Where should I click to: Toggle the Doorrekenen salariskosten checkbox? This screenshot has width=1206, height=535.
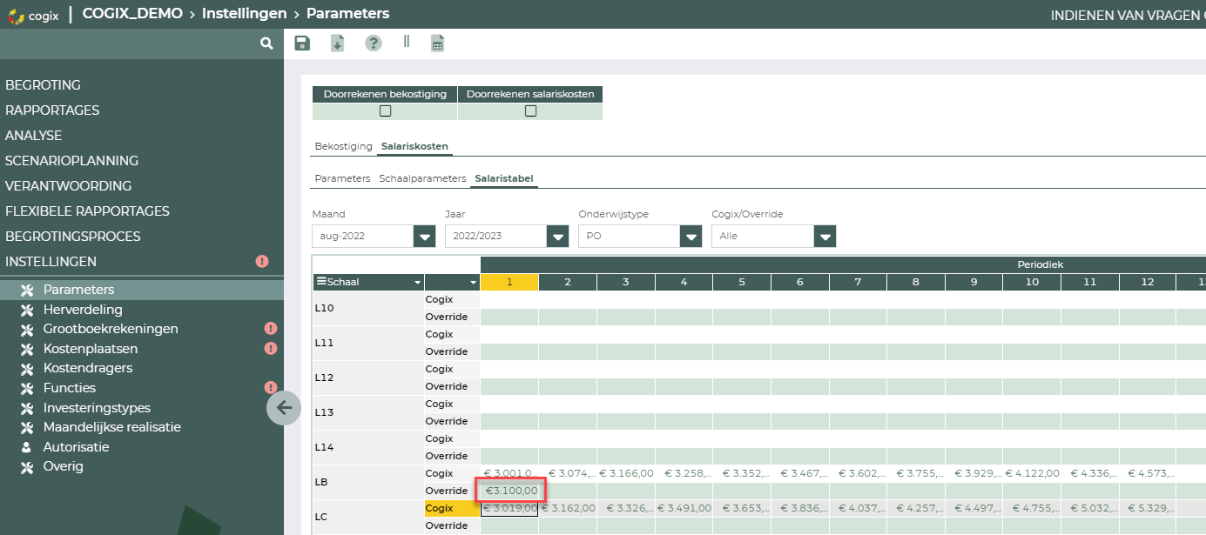pos(530,111)
